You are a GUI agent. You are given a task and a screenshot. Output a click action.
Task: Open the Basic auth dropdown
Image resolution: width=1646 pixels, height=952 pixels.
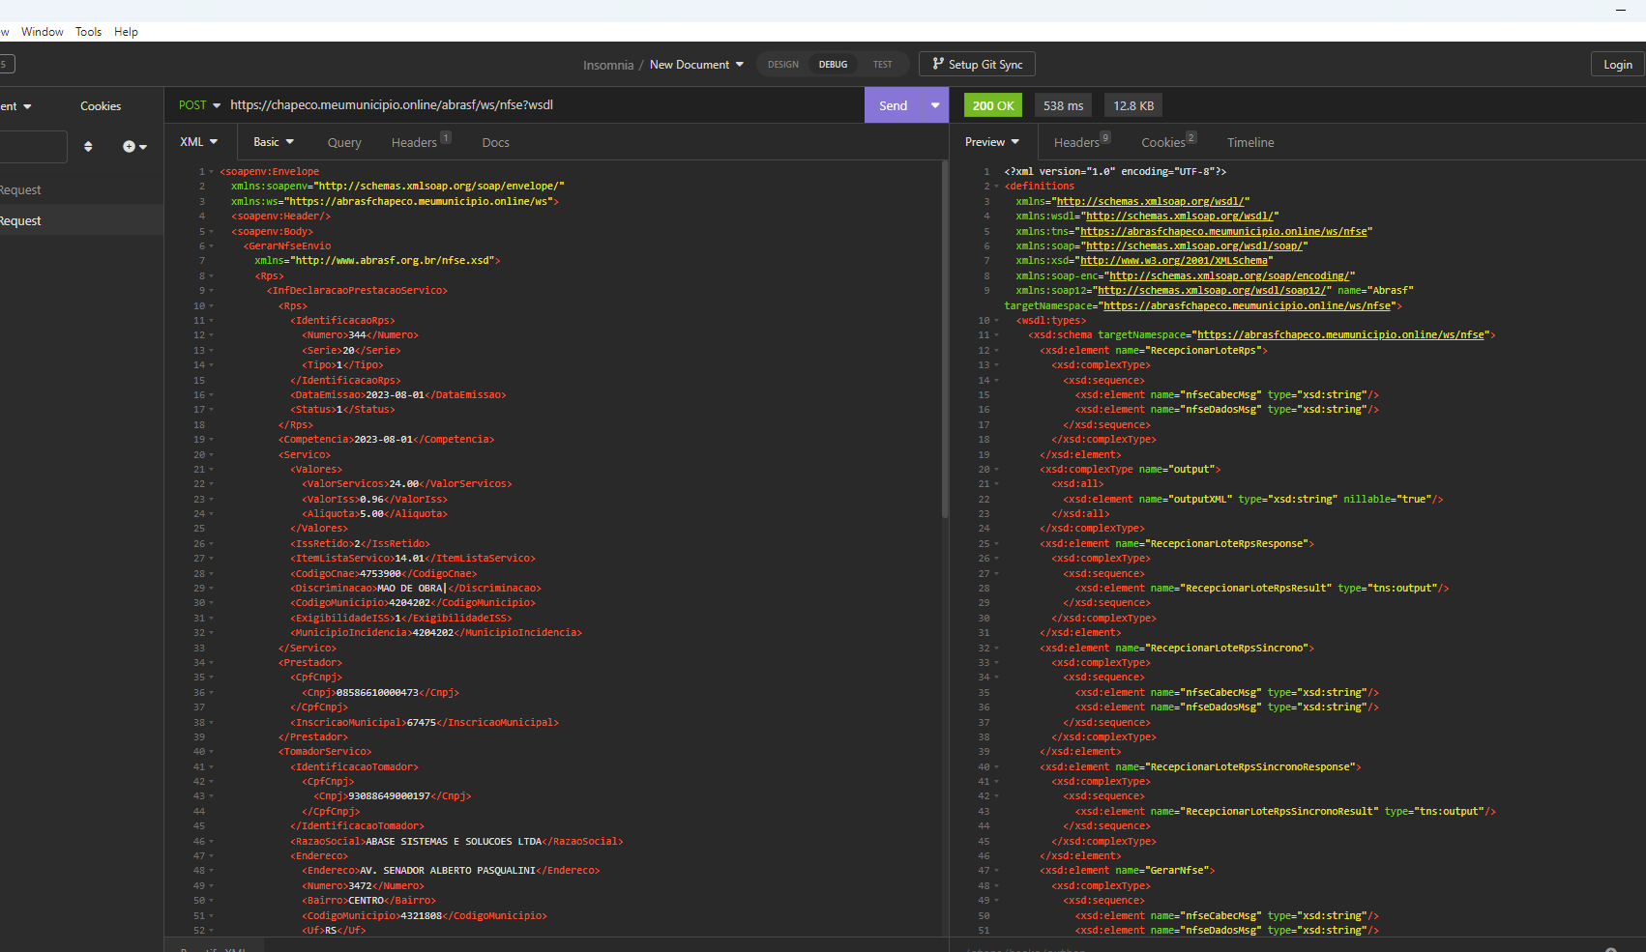point(274,142)
